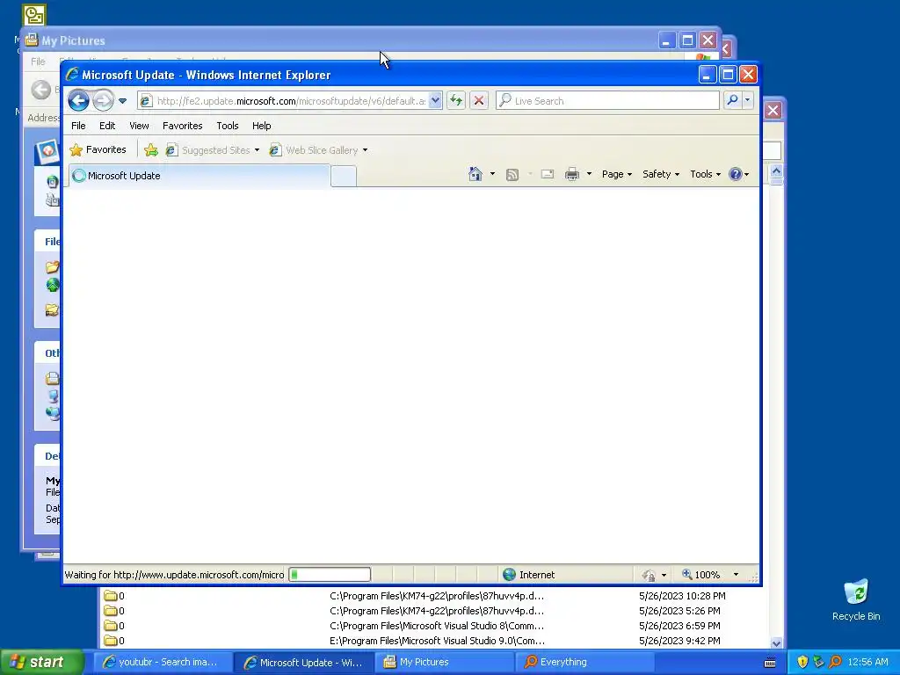Click the 100% zoom level button
The height and width of the screenshot is (675, 900).
pyautogui.click(x=700, y=575)
